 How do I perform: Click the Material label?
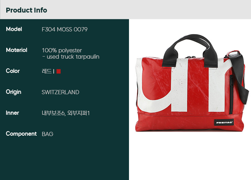[16, 50]
